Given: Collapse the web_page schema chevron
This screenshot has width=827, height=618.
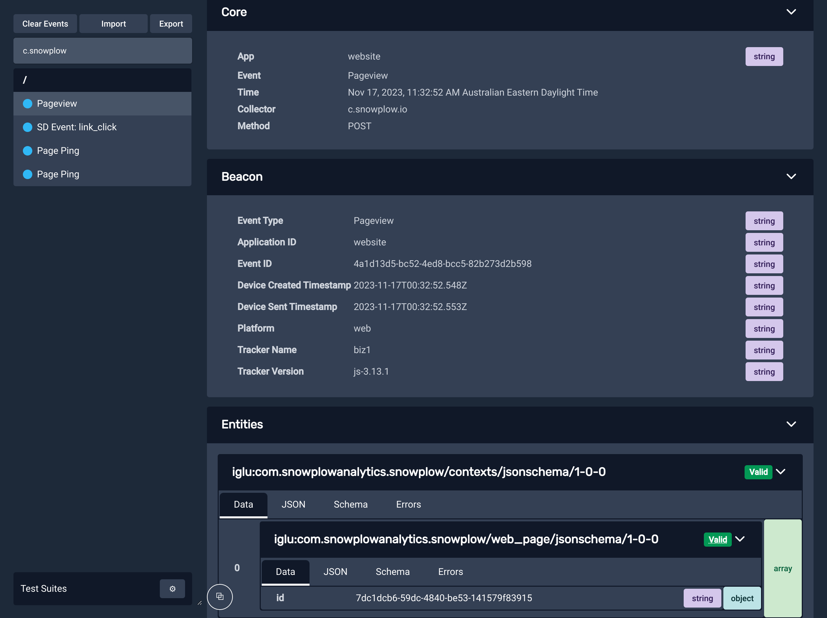Looking at the screenshot, I should coord(740,539).
